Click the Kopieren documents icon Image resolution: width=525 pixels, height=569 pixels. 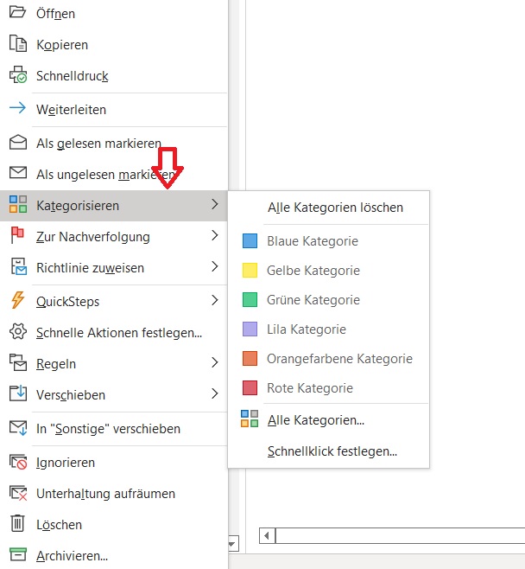[x=18, y=43]
